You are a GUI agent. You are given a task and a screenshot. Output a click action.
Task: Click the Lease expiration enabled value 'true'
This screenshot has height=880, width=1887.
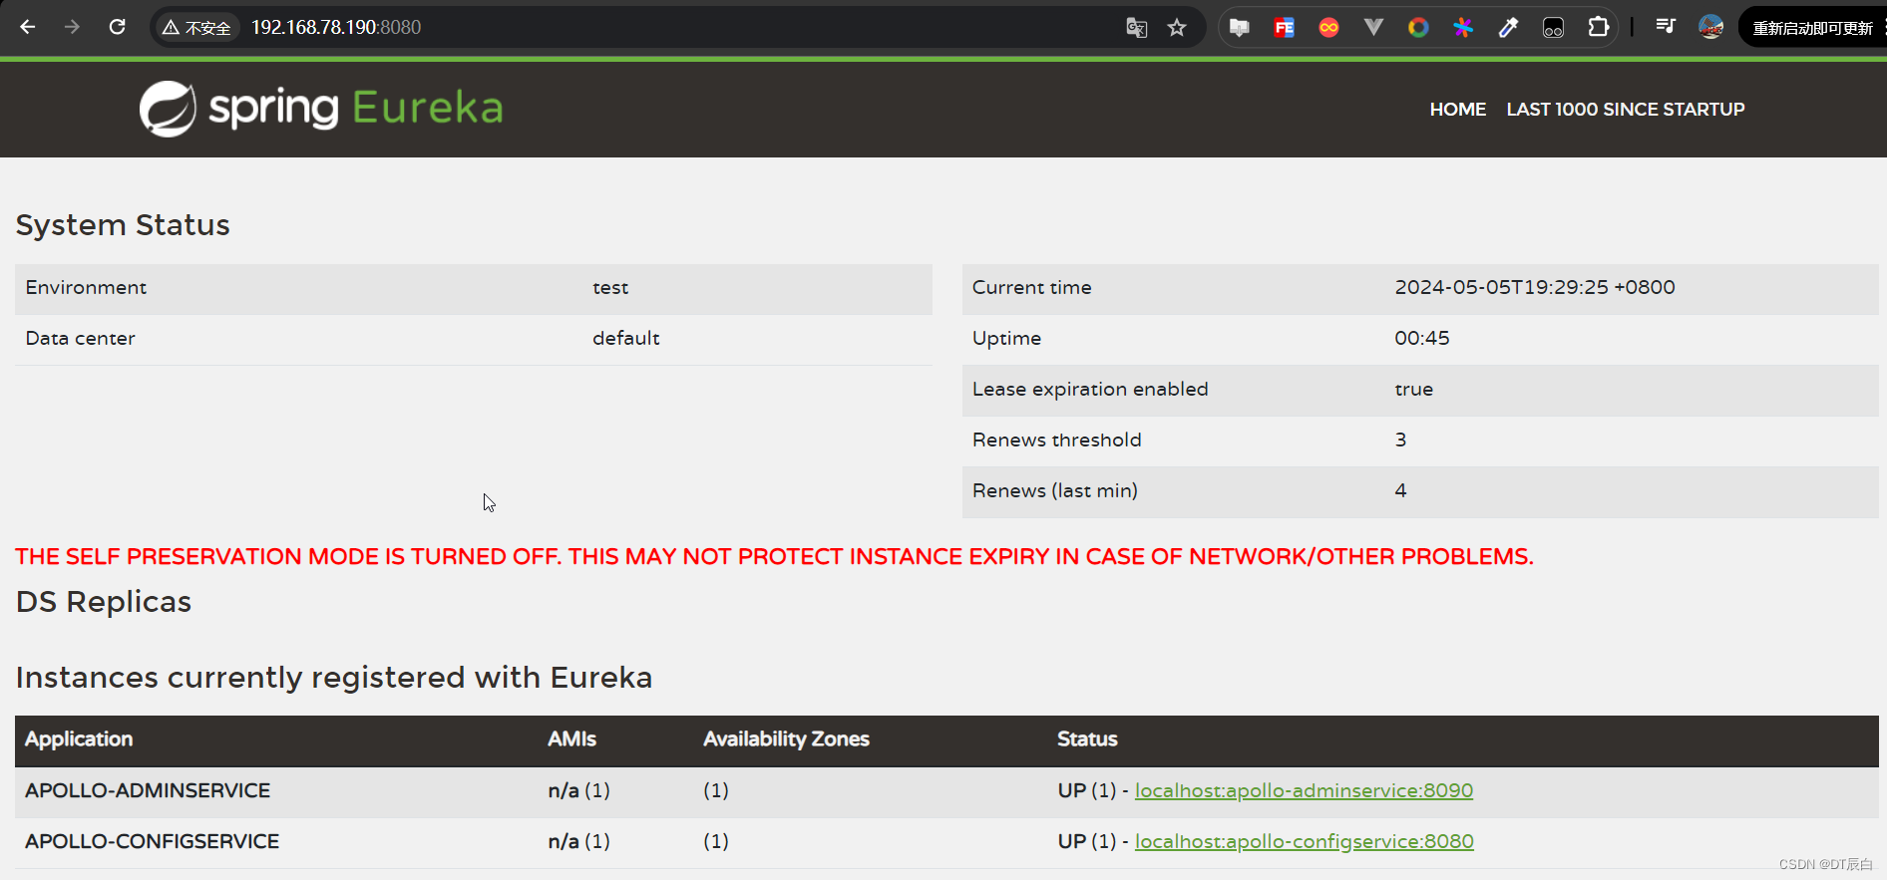(1413, 390)
